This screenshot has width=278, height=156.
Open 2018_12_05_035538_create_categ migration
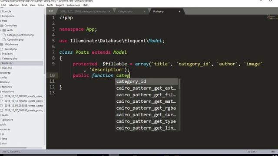pos(23,106)
